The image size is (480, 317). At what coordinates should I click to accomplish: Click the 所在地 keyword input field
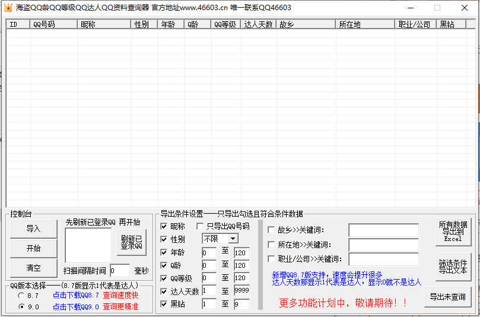tap(383, 245)
